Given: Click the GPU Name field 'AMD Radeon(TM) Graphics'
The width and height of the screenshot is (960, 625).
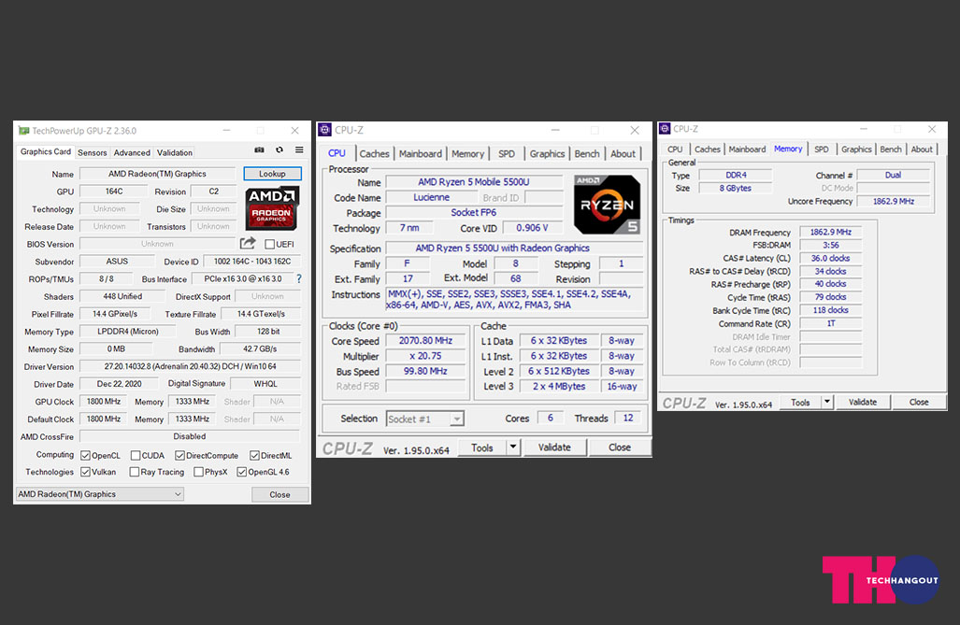Looking at the screenshot, I should [x=157, y=174].
